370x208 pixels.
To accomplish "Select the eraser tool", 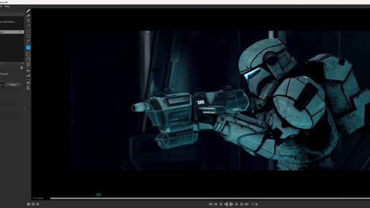I will click(28, 16).
